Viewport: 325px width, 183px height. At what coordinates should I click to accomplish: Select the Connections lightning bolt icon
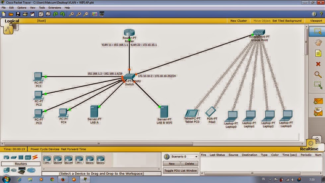click(x=35, y=157)
